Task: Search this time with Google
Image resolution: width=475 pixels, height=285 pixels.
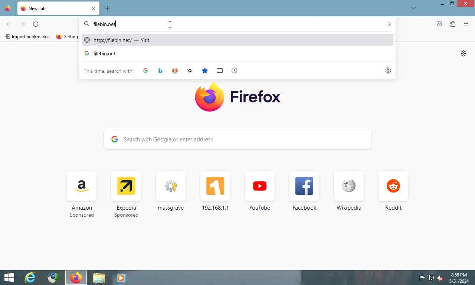Action: pos(145,71)
